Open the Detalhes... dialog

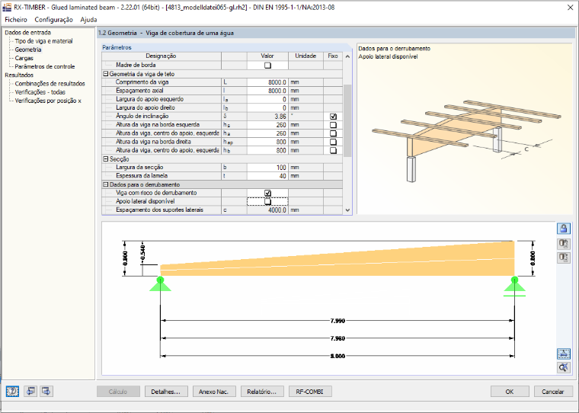pyautogui.click(x=166, y=392)
